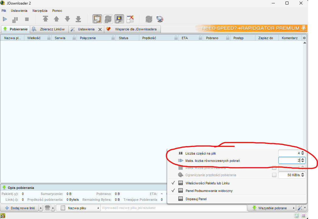
Task: Enable the Maks. liczba pobrań/serwis checkbox
Action: (274, 168)
